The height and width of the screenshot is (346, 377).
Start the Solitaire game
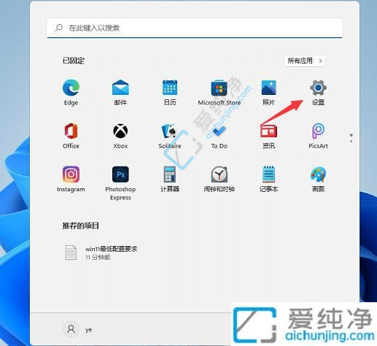point(170,136)
